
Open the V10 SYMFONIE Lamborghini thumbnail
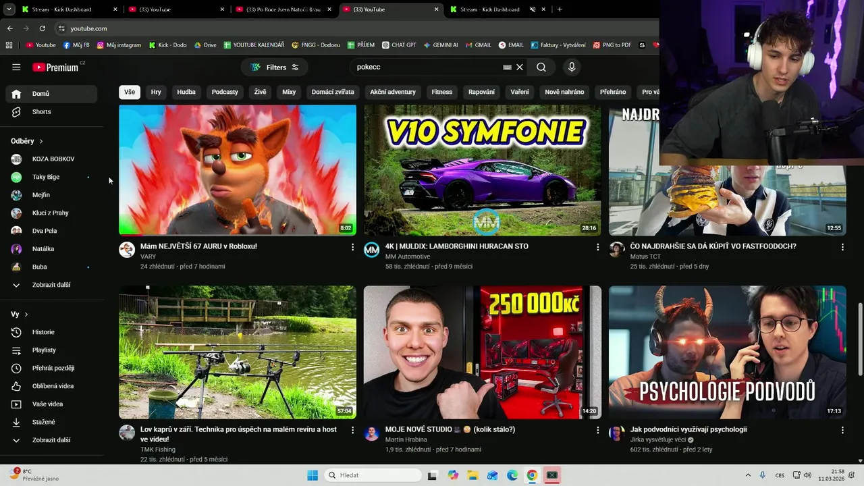pyautogui.click(x=483, y=169)
